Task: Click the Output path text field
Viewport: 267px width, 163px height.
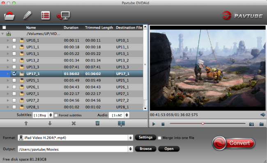Action: coord(73,149)
